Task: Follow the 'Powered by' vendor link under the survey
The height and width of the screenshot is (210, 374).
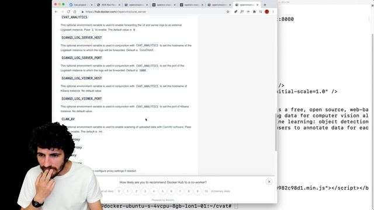Action: (x=170, y=200)
